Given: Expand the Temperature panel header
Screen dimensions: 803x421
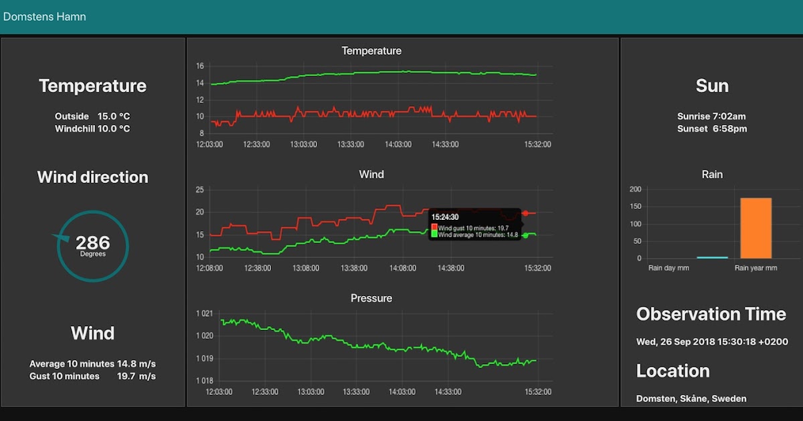Looking at the screenshot, I should tap(92, 86).
